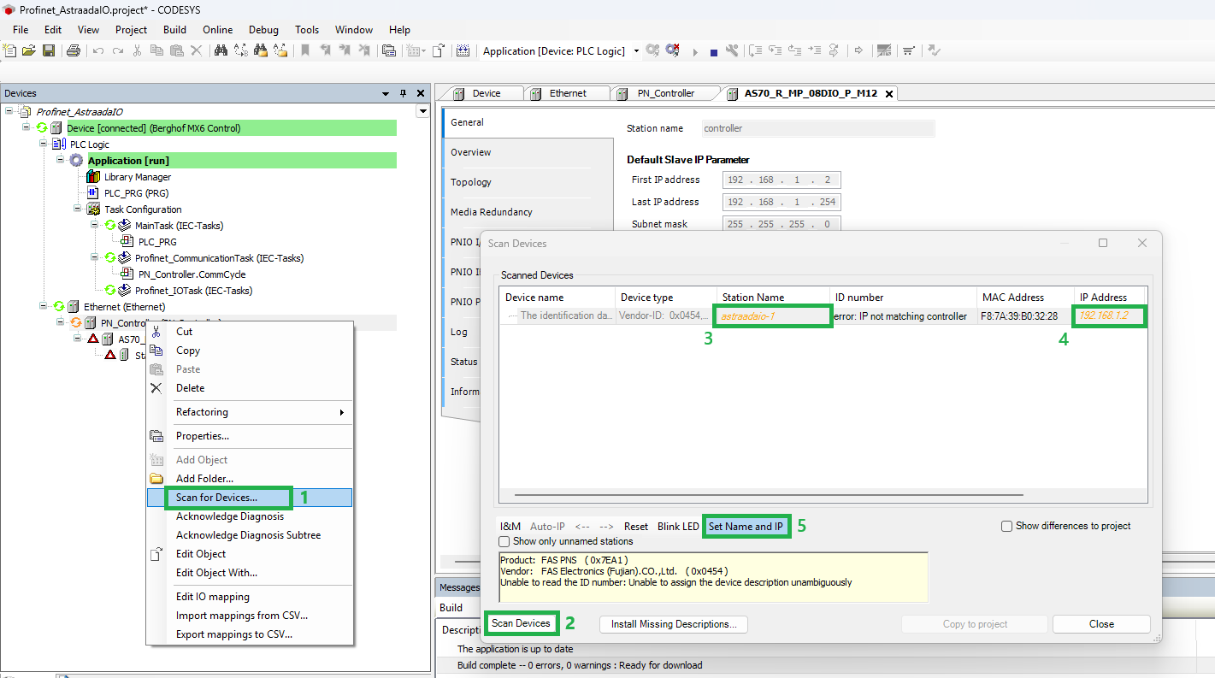
Task: Click the Reset button in Scan dialog
Action: [x=636, y=527]
